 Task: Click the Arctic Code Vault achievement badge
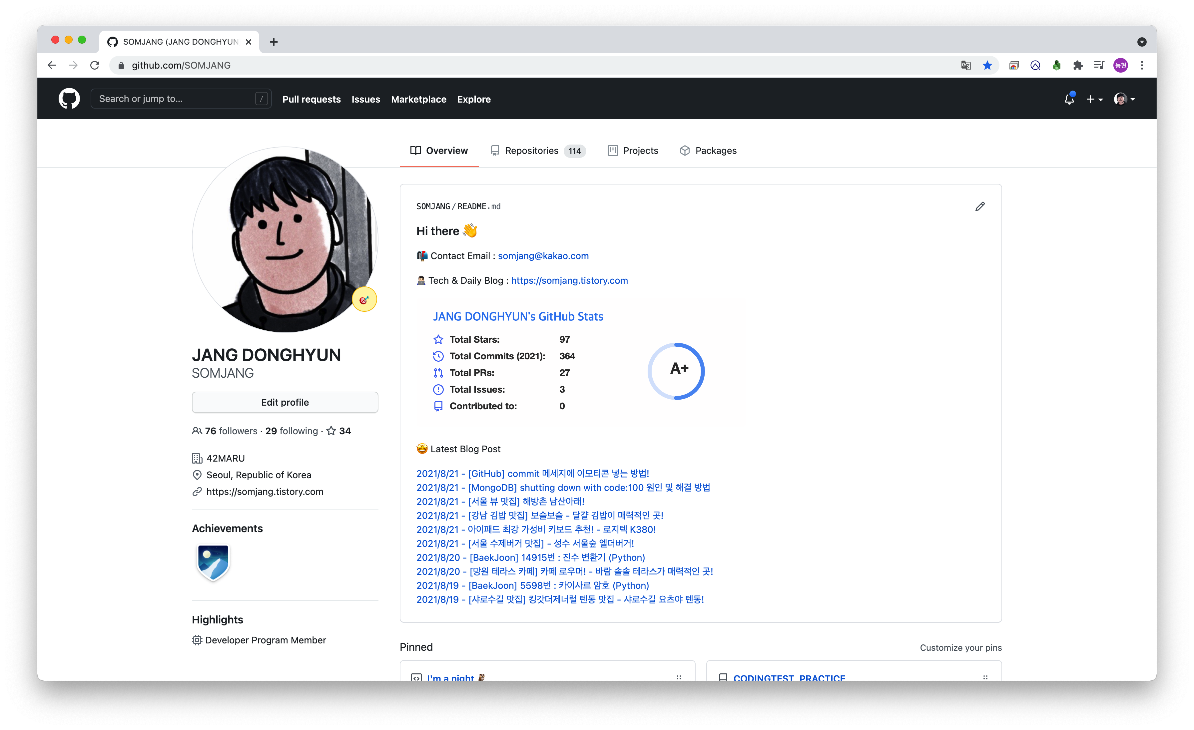(213, 562)
